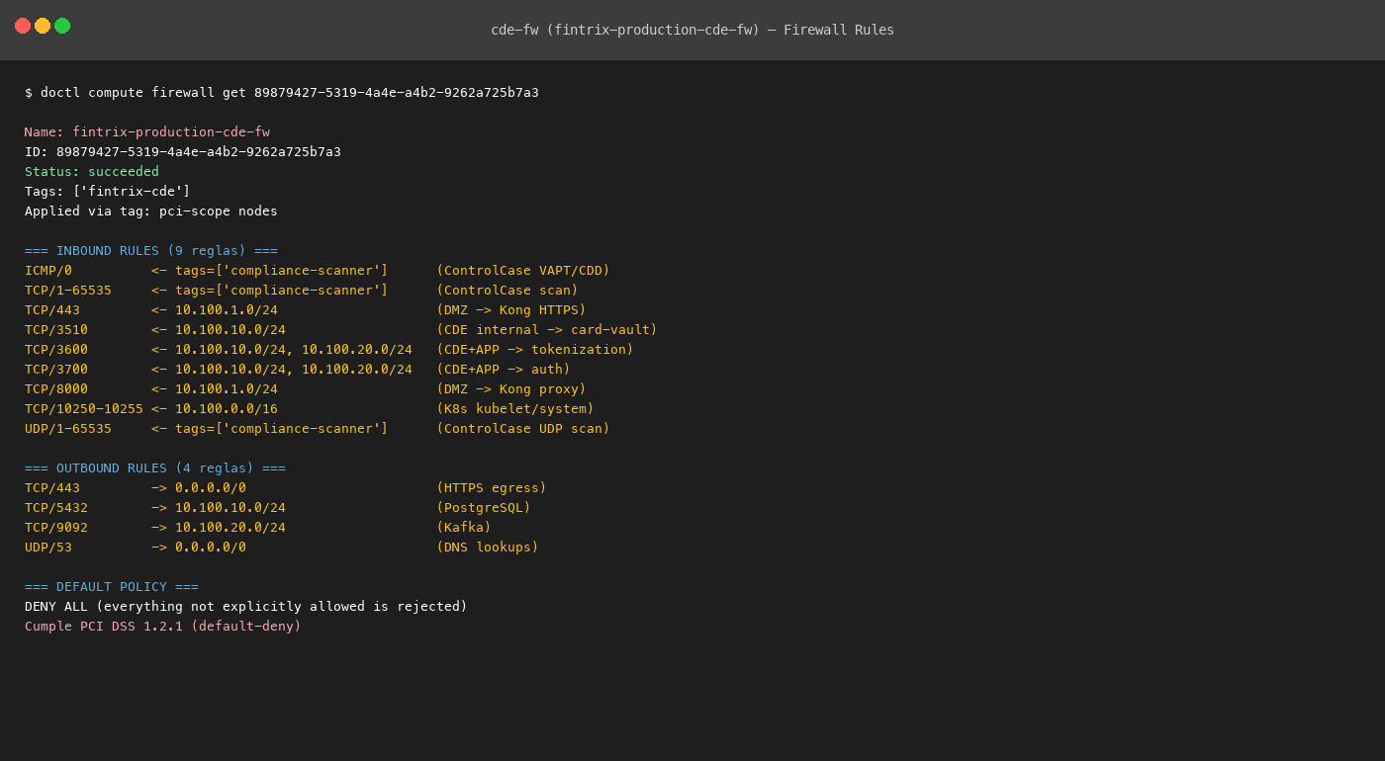Click the UDP/53 outbound rule

coord(282,547)
